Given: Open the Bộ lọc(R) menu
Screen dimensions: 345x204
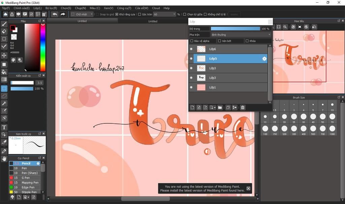Looking at the screenshot, I should (x=51, y=8).
